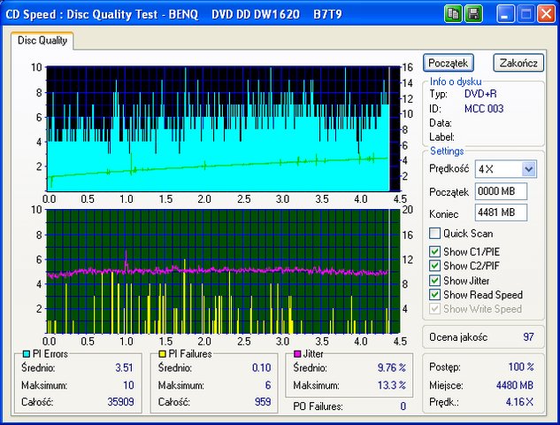The image size is (560, 425).
Task: Click the quality score 97
Action: pyautogui.click(x=528, y=337)
